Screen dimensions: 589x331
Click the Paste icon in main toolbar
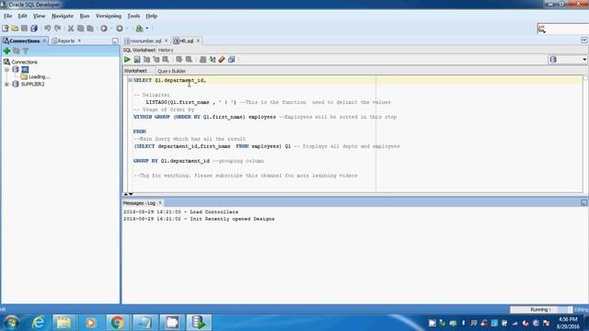click(90, 29)
